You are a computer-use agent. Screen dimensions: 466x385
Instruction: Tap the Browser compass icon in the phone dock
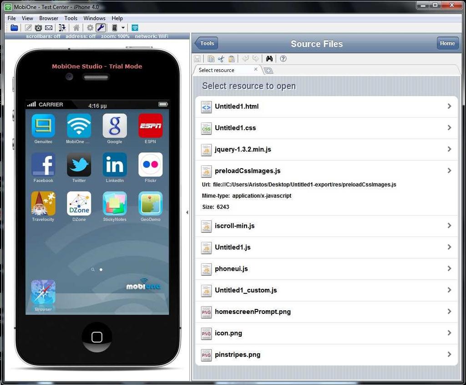coord(43,292)
